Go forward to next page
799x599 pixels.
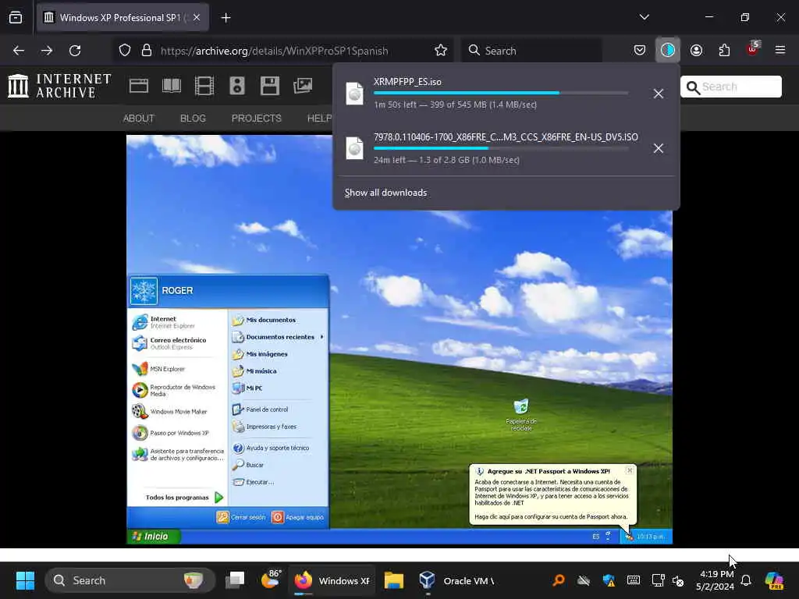pyautogui.click(x=47, y=51)
